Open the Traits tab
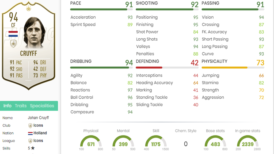274x154 pixels. click(x=21, y=106)
